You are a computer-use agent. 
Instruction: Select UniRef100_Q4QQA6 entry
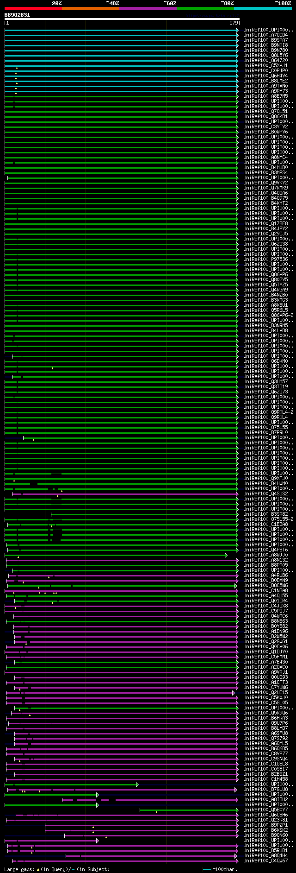pos(265,193)
